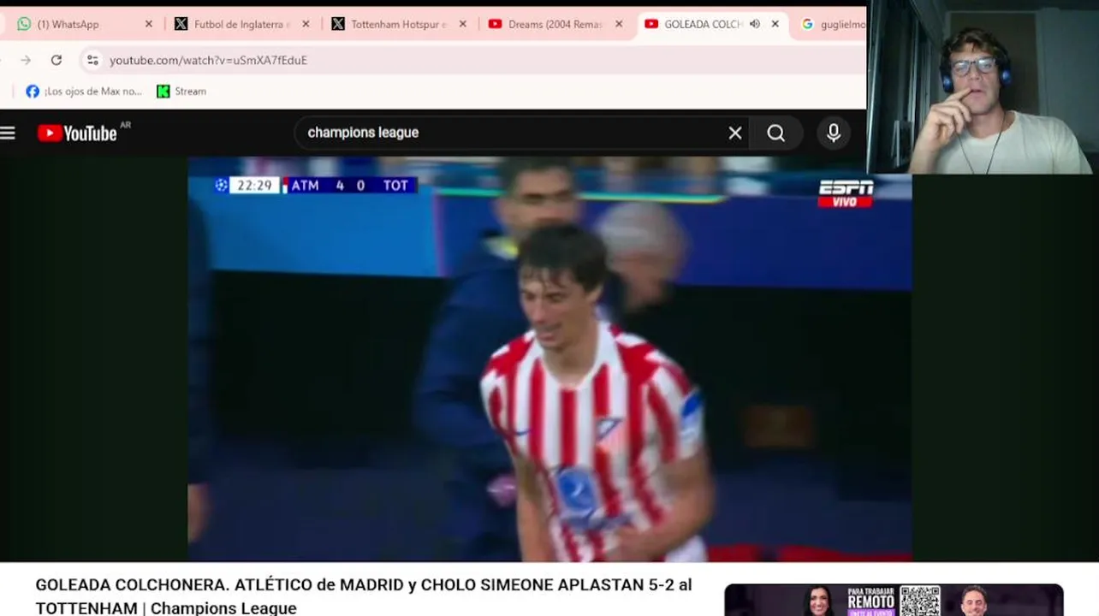
Task: Open the site information icon in the address bar
Action: tap(92, 60)
